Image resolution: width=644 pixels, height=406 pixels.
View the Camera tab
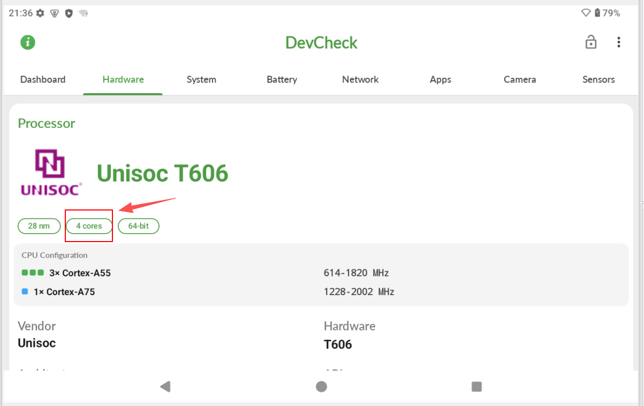click(520, 79)
